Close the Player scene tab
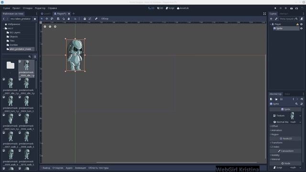Screen dimensions: 306x172 69,14
